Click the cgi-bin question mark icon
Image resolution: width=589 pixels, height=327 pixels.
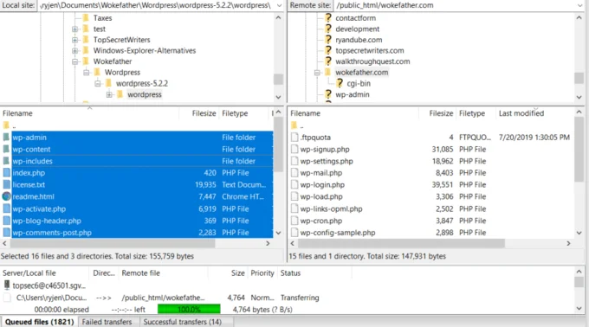(x=340, y=83)
